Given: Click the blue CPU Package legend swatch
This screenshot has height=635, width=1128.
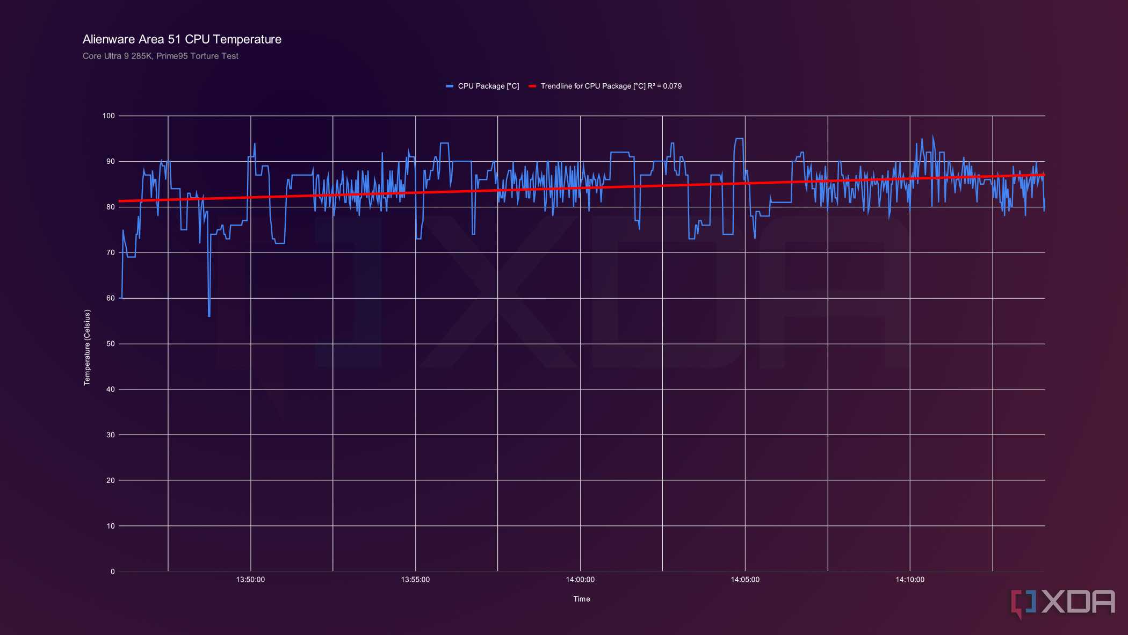Looking at the screenshot, I should pos(450,86).
